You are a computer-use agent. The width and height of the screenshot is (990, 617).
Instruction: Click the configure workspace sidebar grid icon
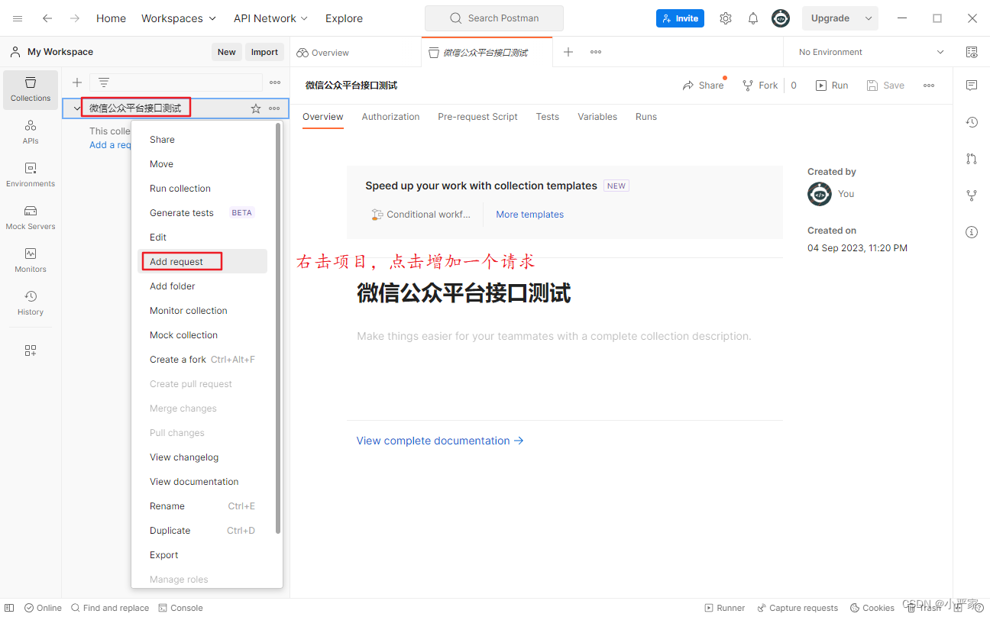click(31, 350)
